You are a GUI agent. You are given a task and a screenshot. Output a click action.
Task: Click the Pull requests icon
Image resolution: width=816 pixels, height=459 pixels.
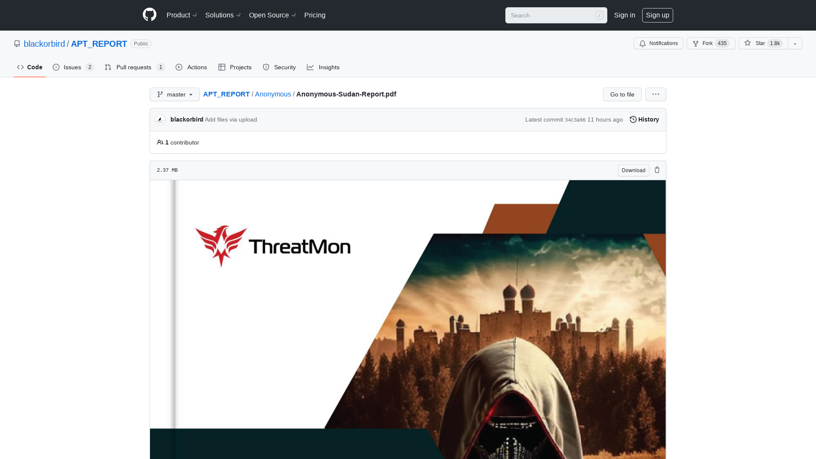point(108,67)
